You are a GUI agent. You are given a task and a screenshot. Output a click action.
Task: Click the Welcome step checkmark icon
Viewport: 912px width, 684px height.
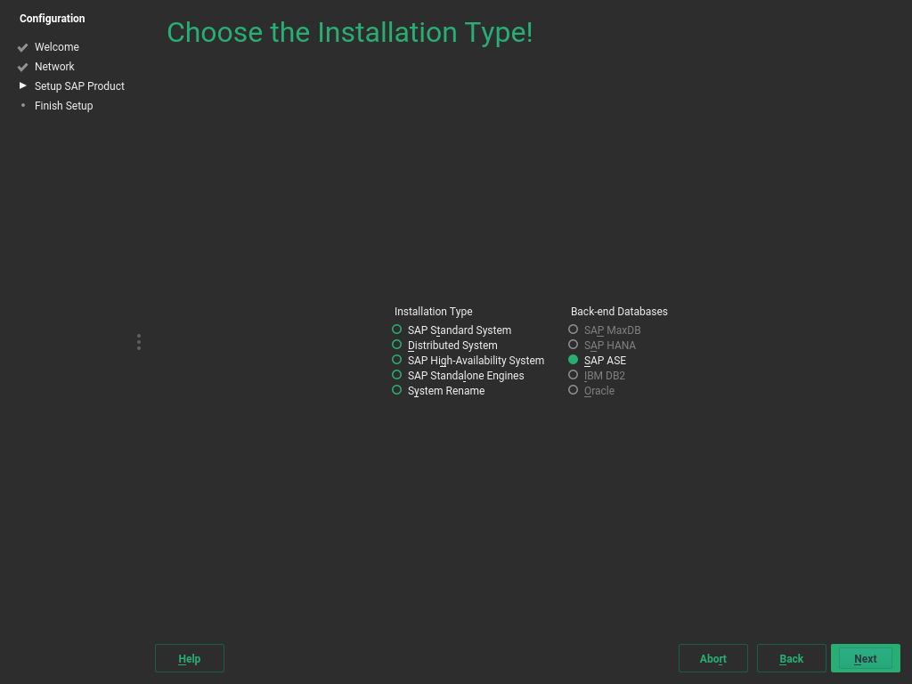coord(23,47)
